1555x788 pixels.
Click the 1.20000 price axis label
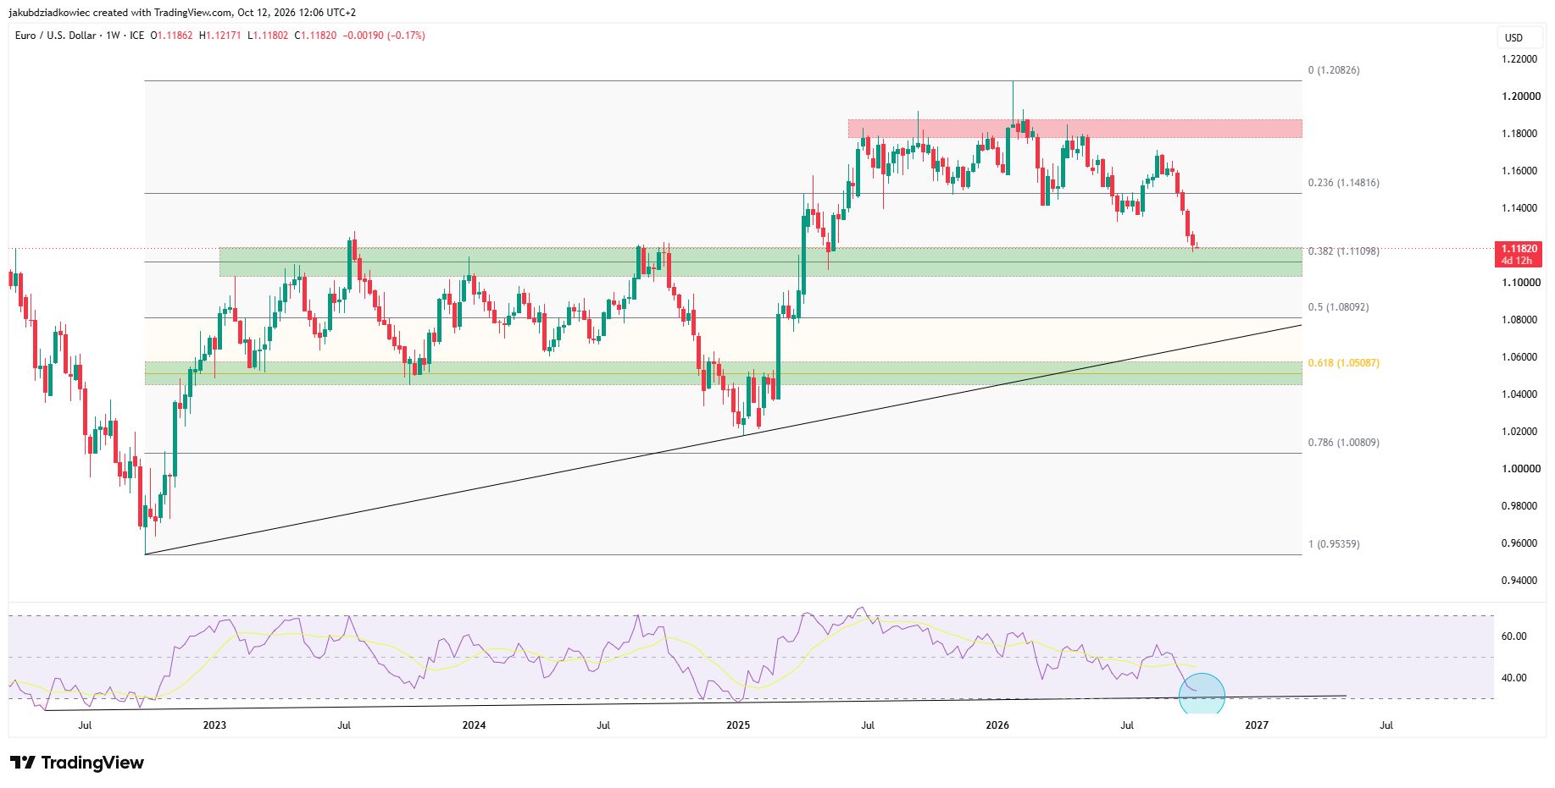pyautogui.click(x=1520, y=96)
